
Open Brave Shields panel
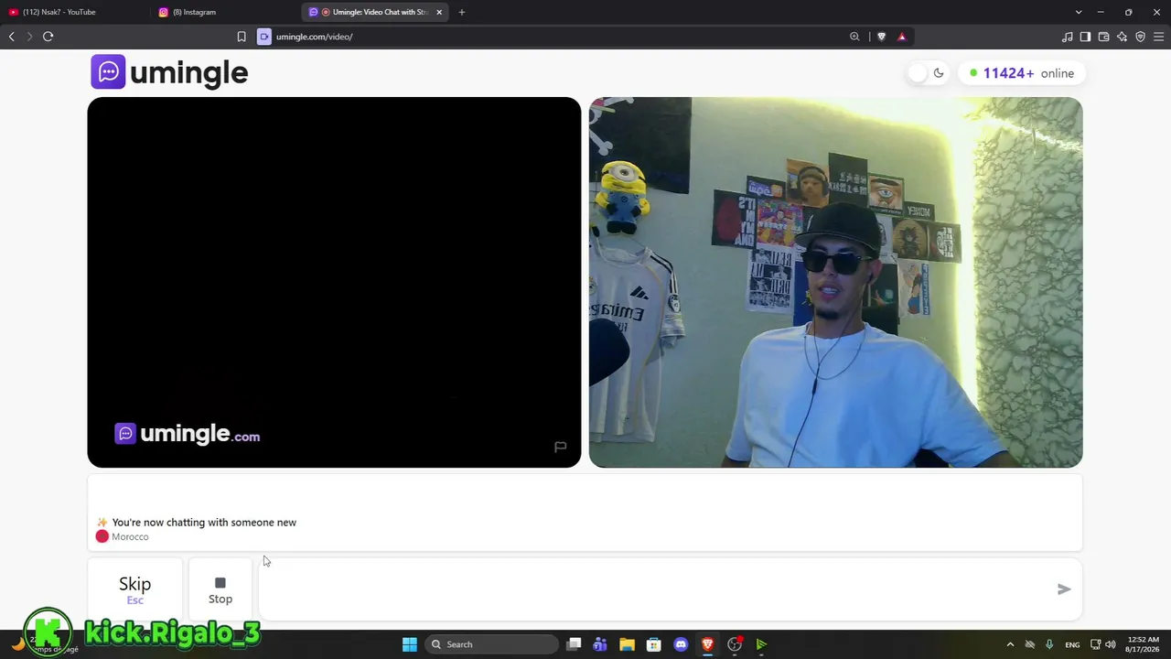point(881,37)
